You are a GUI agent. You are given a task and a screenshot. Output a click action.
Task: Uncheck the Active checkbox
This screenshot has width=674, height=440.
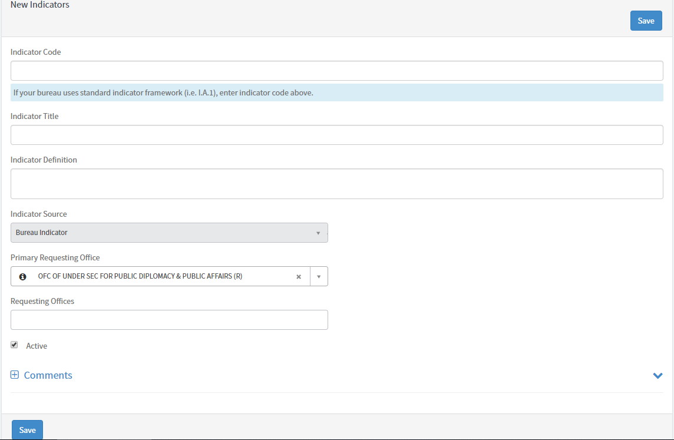tap(14, 345)
